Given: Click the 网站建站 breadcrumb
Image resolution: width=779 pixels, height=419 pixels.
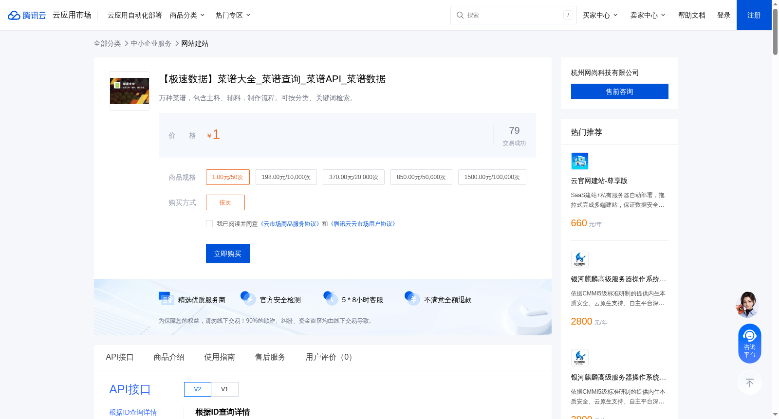Looking at the screenshot, I should point(195,43).
